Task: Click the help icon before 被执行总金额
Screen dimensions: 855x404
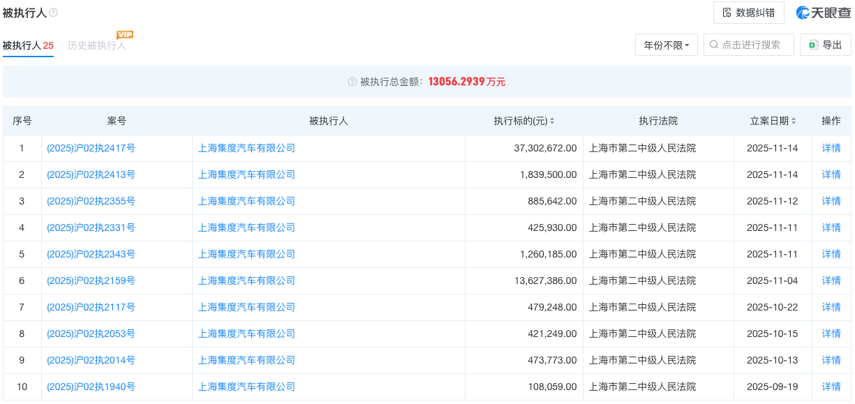Action: tap(352, 82)
